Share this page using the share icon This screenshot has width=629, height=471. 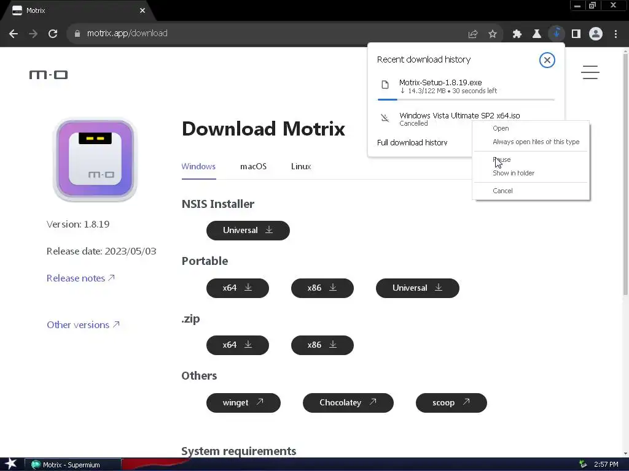(472, 34)
